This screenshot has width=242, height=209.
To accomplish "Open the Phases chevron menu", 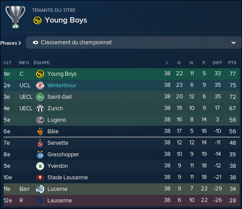I will tap(11, 43).
